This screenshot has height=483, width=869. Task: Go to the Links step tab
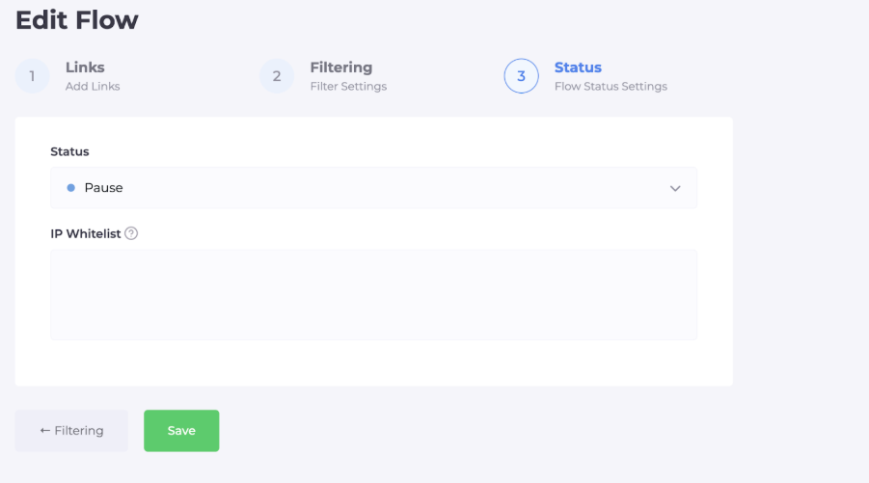85,67
